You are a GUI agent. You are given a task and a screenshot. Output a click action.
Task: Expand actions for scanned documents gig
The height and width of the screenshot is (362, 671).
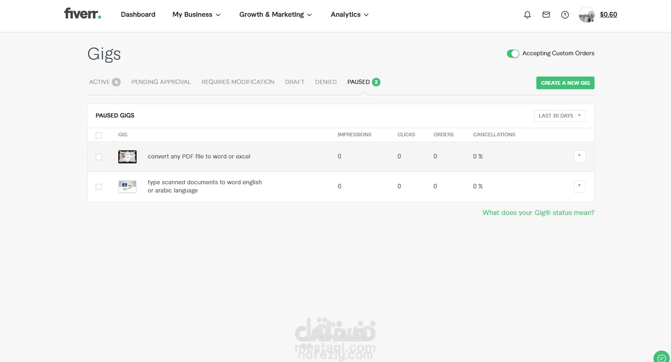579,186
